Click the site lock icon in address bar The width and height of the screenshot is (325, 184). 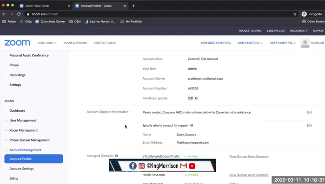[28, 14]
